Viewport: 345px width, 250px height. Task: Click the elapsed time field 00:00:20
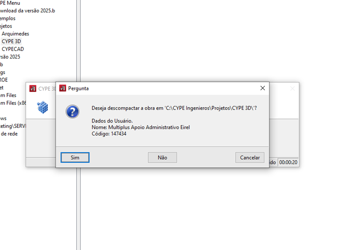[x=288, y=162]
